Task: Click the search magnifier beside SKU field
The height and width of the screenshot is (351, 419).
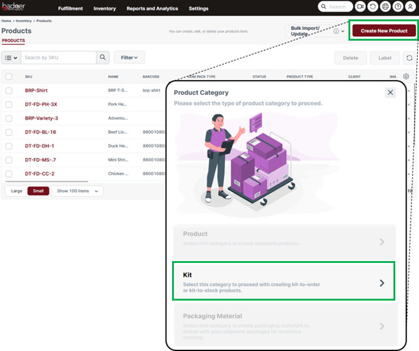Action: pos(103,57)
